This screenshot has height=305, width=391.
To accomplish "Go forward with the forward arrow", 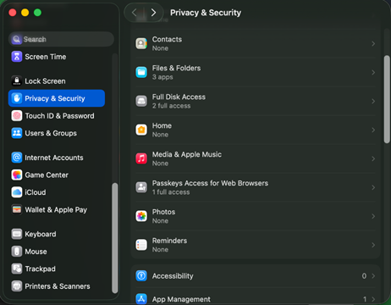I will [153, 13].
